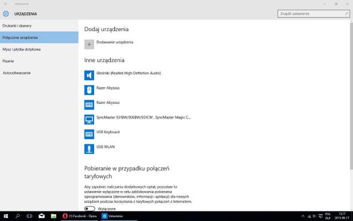Select the SyncMaster monitor icon
Screen dimensions: 353x221
[x=89, y=119]
